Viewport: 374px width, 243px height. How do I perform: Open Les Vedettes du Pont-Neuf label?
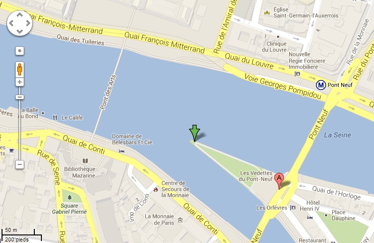point(256,176)
